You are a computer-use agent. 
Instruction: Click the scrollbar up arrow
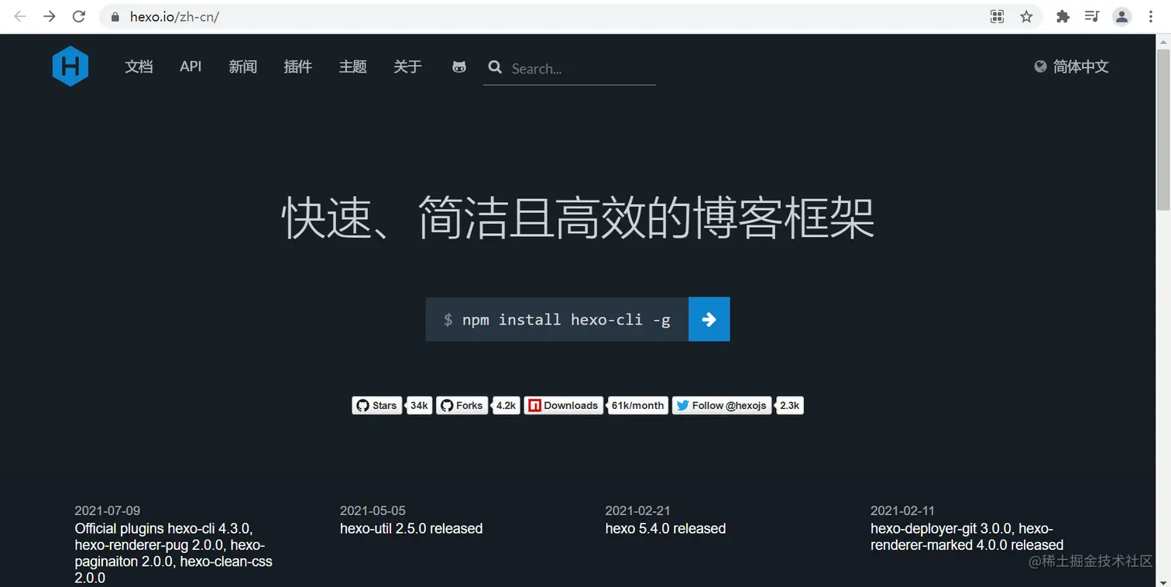pyautogui.click(x=1163, y=40)
